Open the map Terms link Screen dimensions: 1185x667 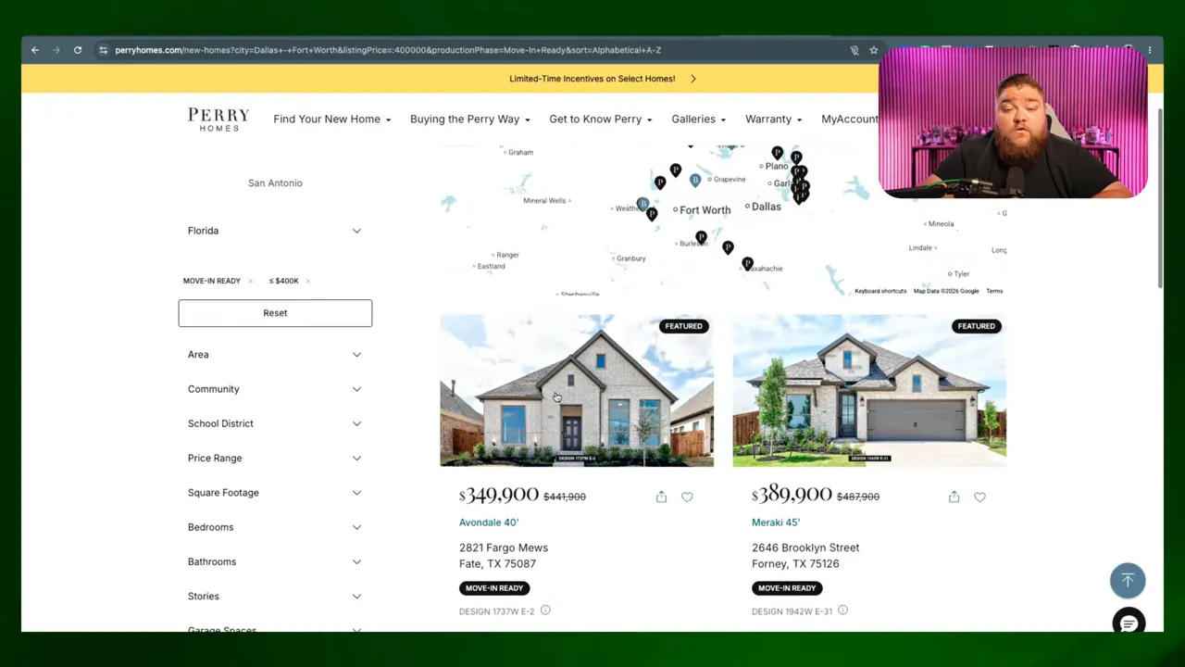994,291
